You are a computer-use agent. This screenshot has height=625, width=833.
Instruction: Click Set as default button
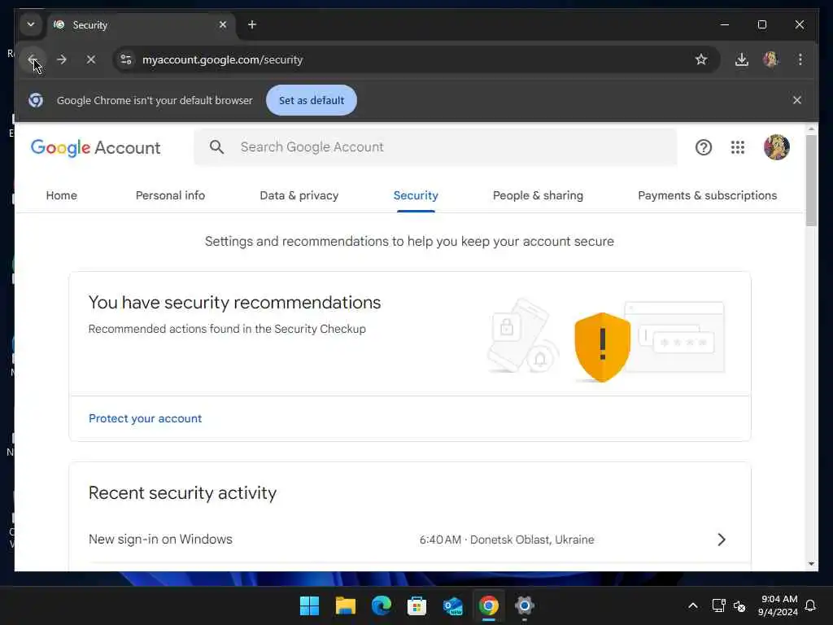coord(312,100)
